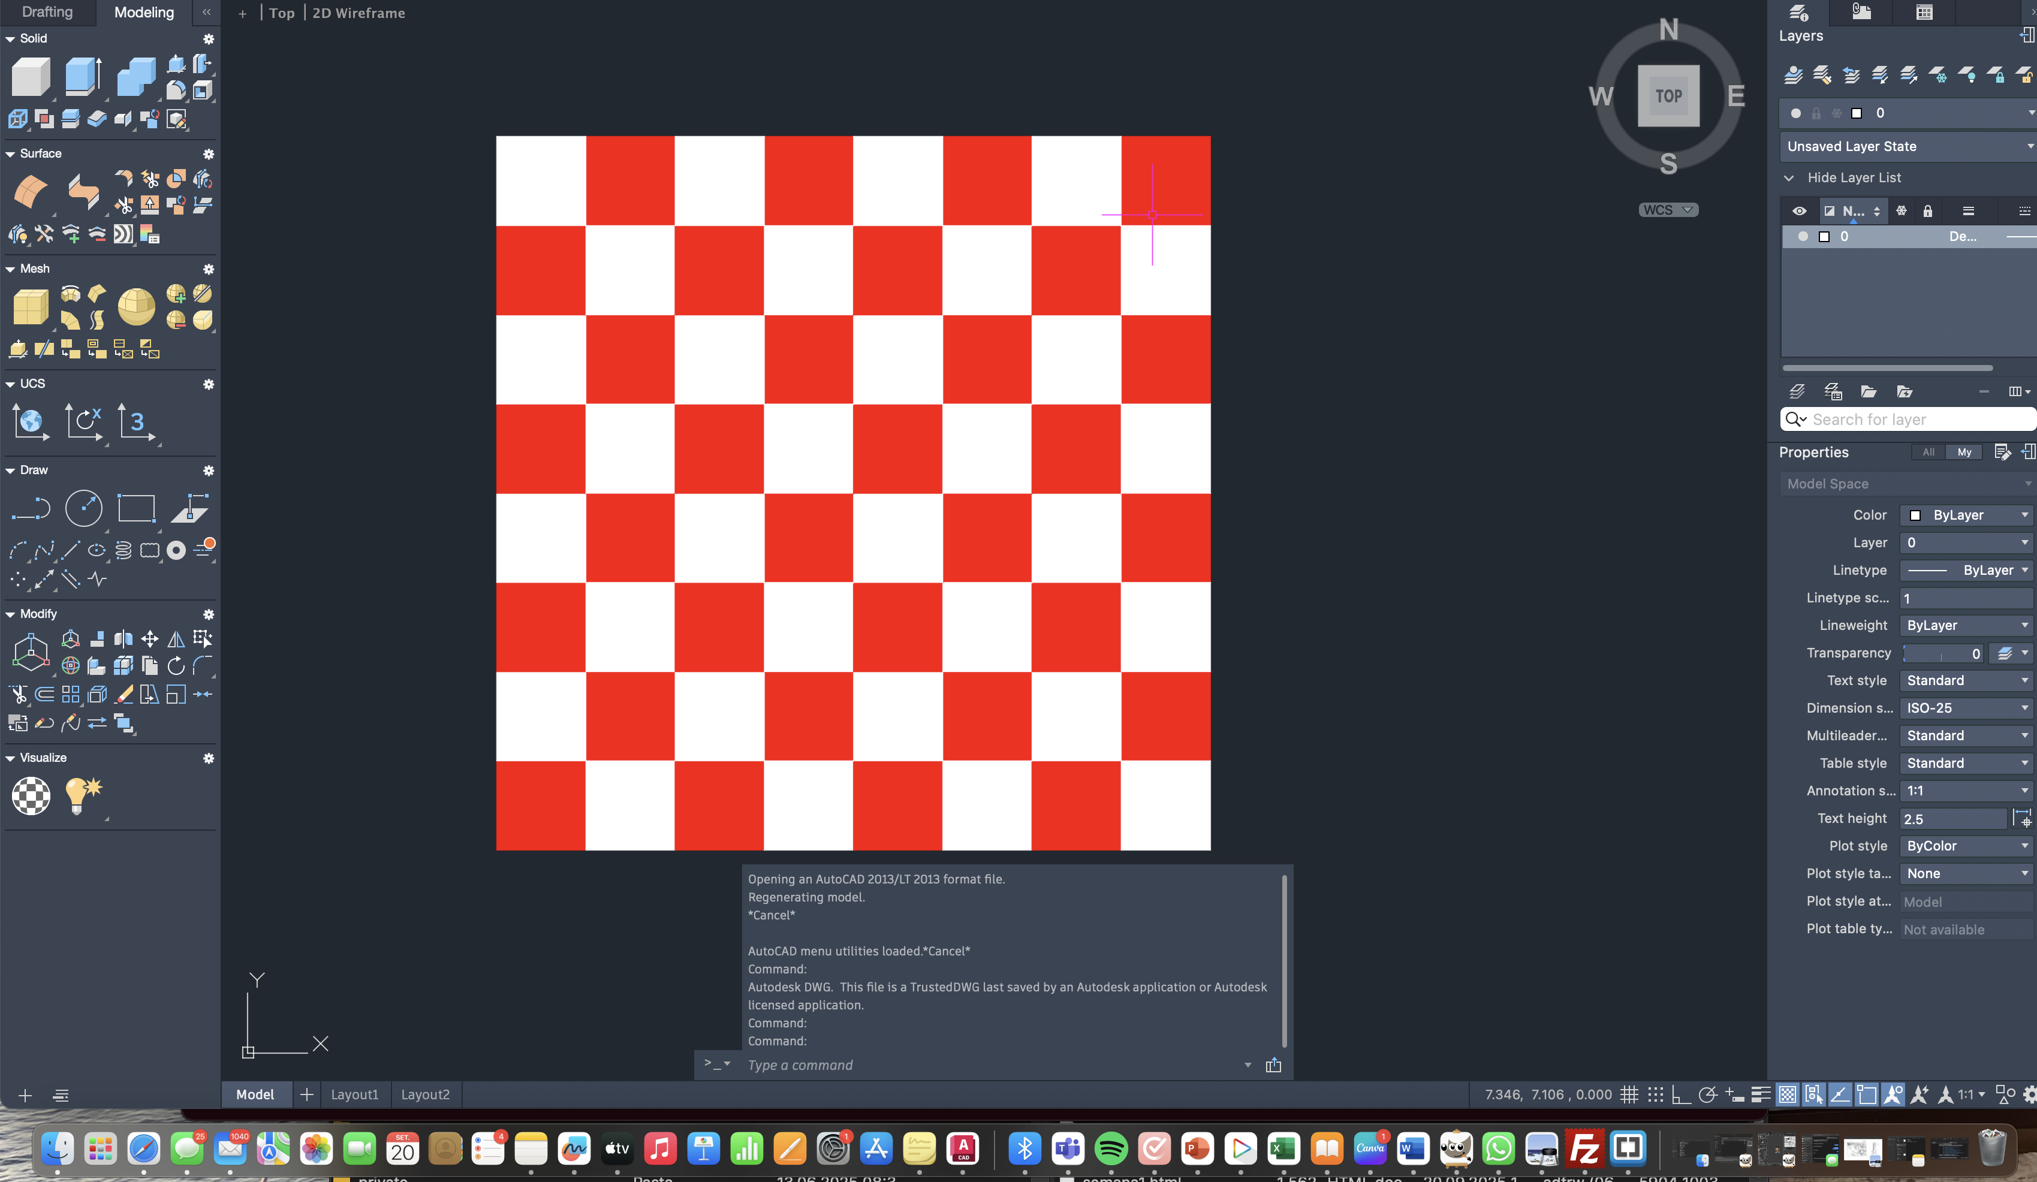The height and width of the screenshot is (1182, 2037).
Task: Click the WCS button under the compass
Action: point(1668,210)
